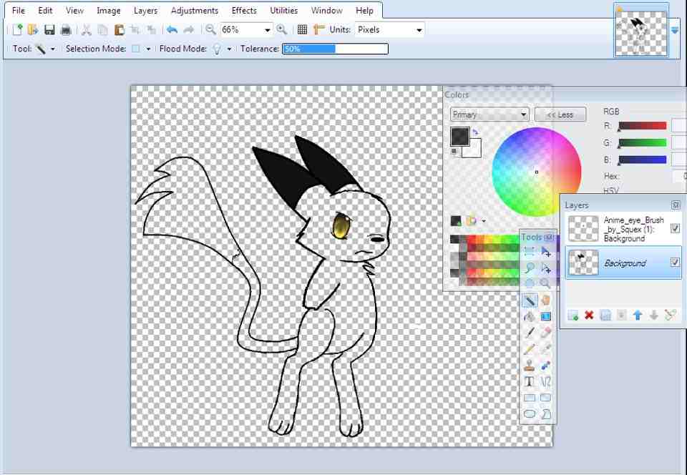Select the Text tool
The height and width of the screenshot is (475, 687).
pyautogui.click(x=530, y=382)
